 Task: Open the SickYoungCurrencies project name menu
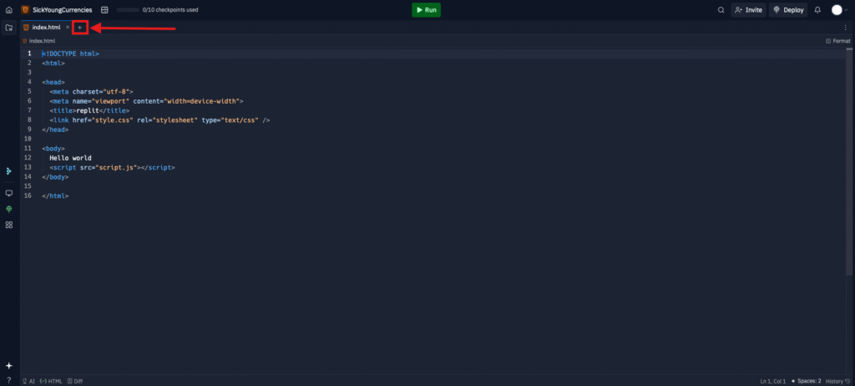pyautogui.click(x=57, y=10)
